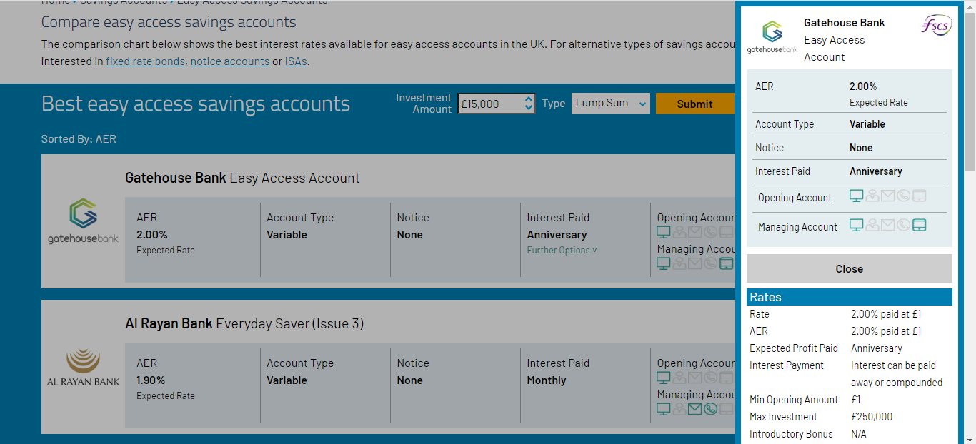Click the post opening icon on Gatehouse Bank list card
Viewport: 976px width, 444px height.
[x=695, y=232]
